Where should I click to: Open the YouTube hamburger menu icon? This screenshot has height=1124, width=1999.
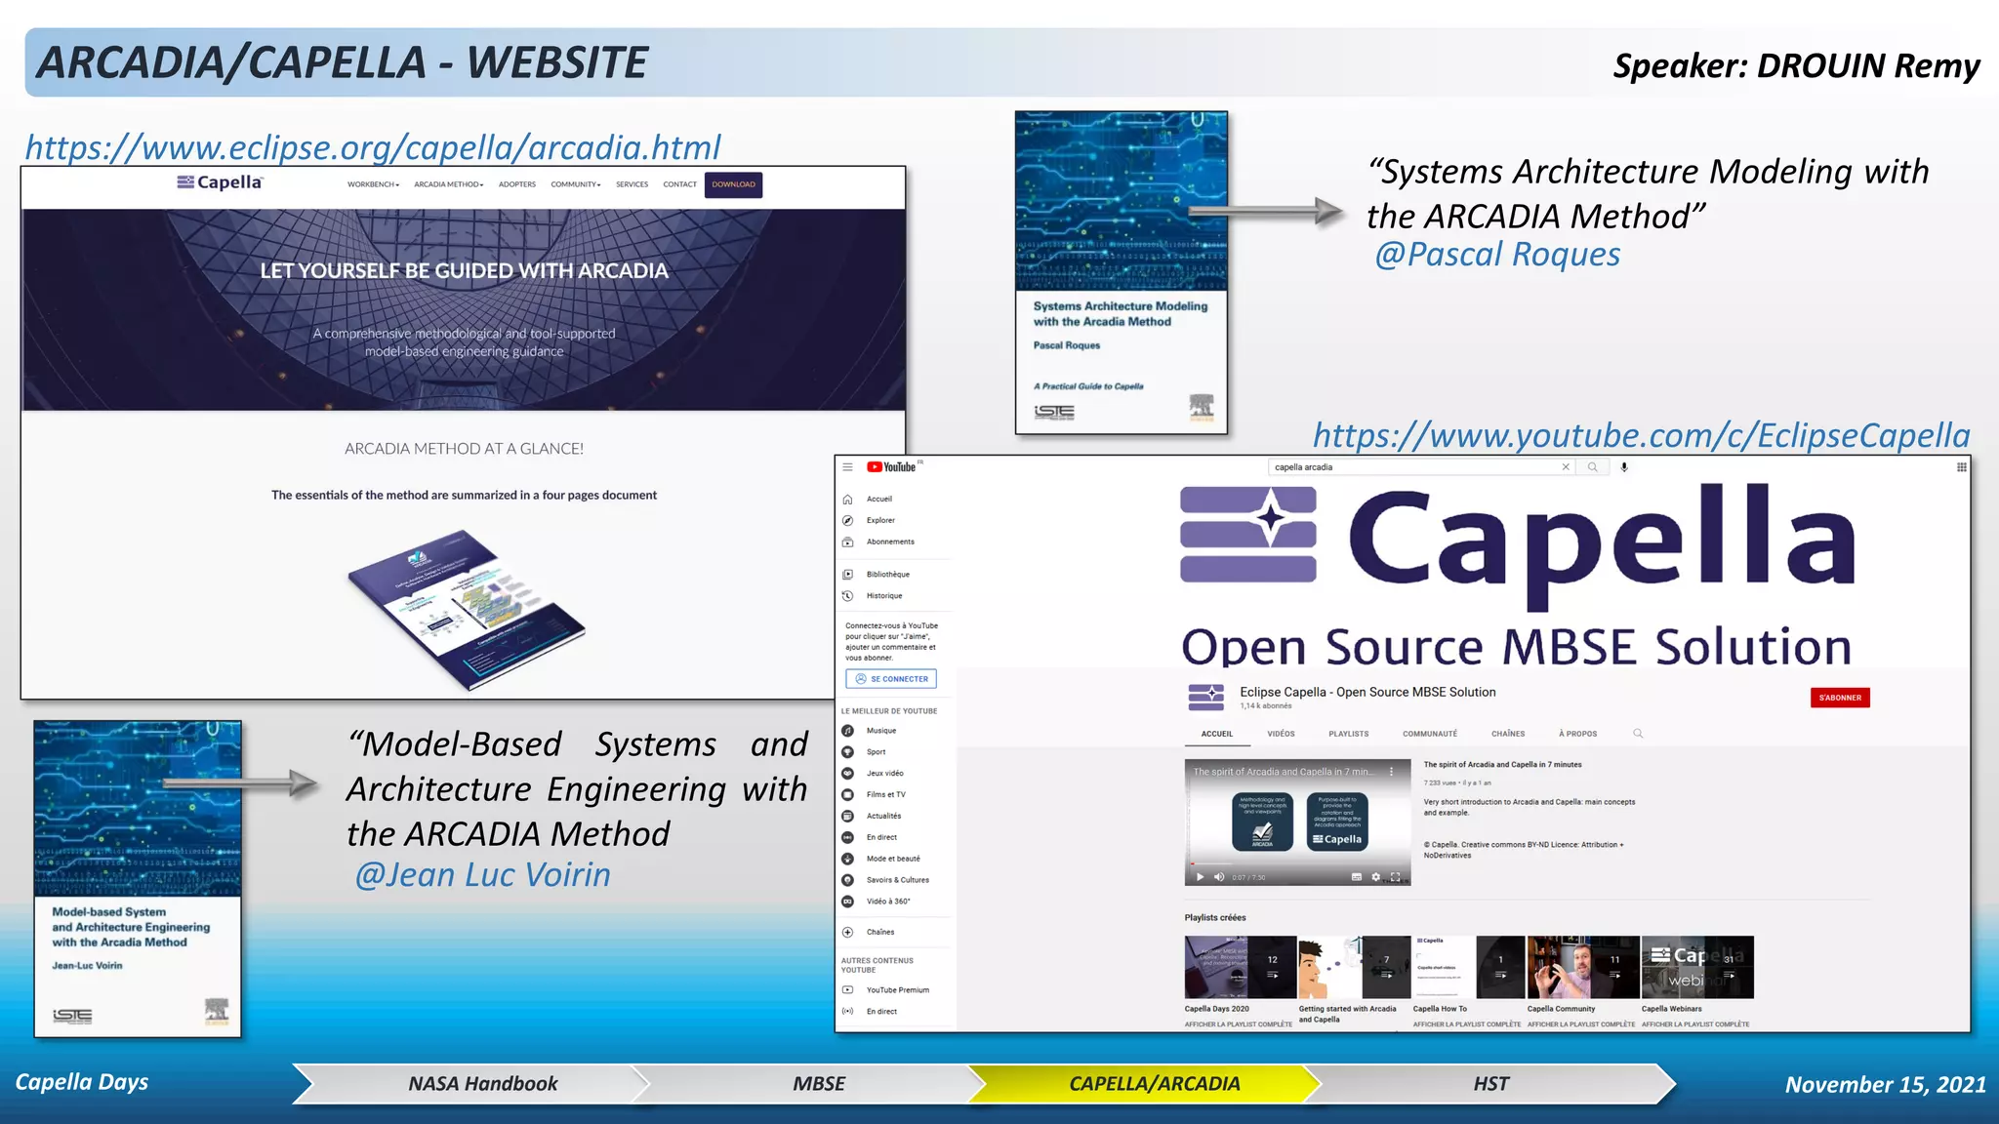point(847,467)
